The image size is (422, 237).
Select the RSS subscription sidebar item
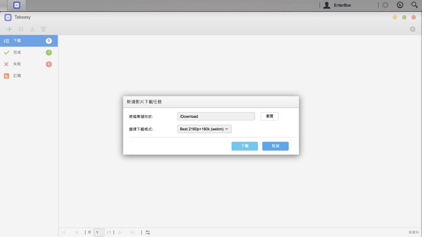point(29,76)
